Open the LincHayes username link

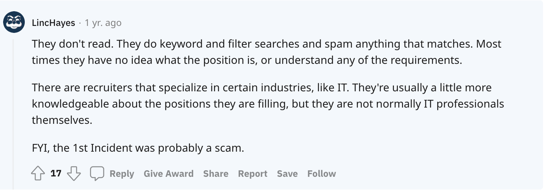(x=53, y=23)
